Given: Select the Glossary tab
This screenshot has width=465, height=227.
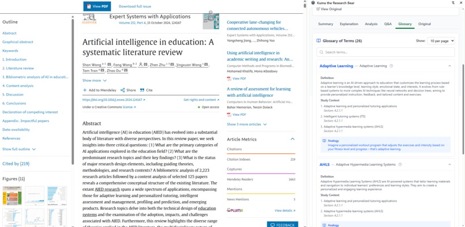Looking at the screenshot, I should click(x=405, y=24).
